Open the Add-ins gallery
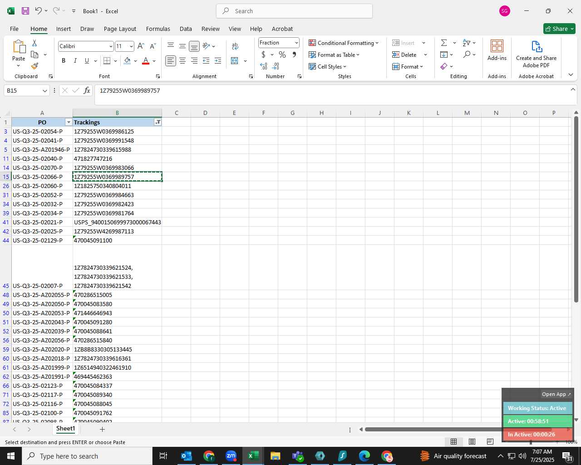Viewport: 581px width, 465px height. tap(497, 50)
